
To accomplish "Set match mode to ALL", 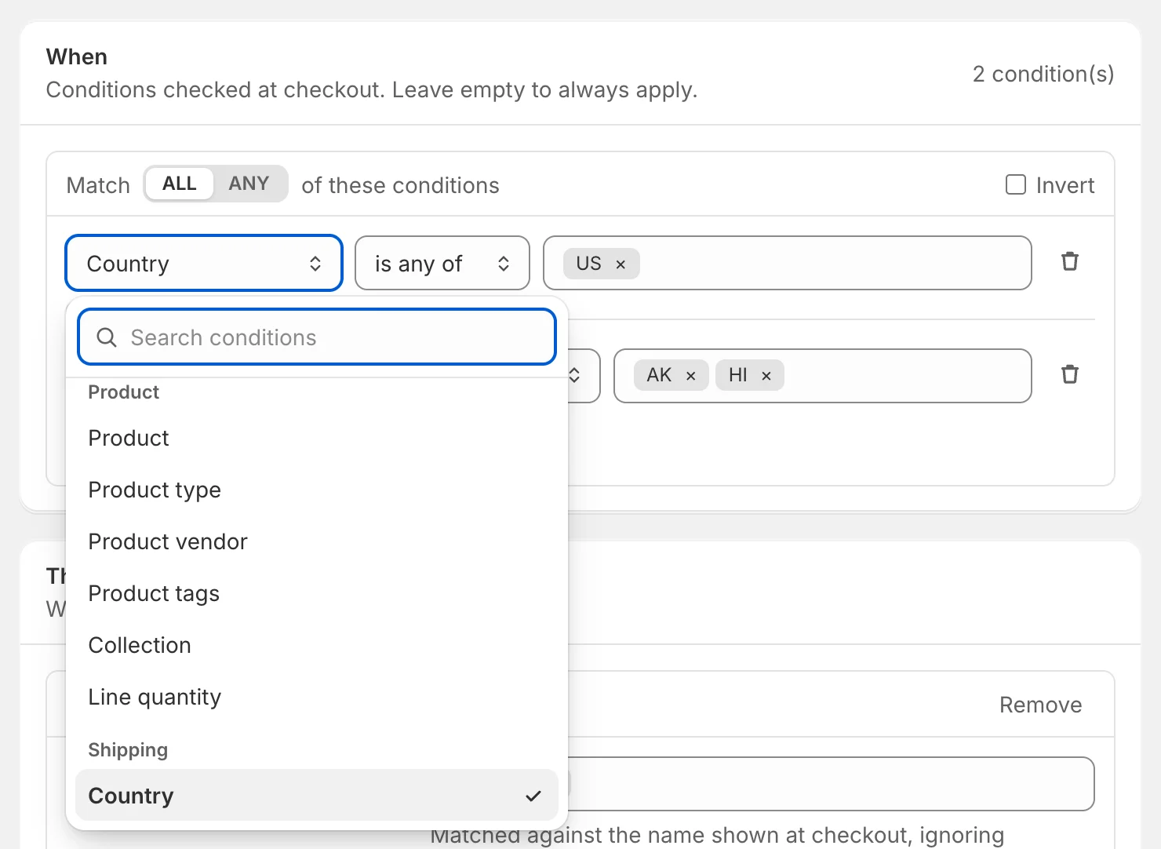I will [x=180, y=184].
